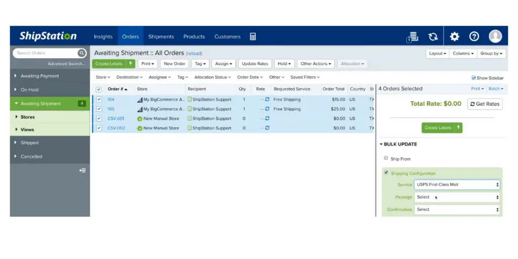Open the Layout dropdown
This screenshot has width=518, height=259.
(438, 54)
